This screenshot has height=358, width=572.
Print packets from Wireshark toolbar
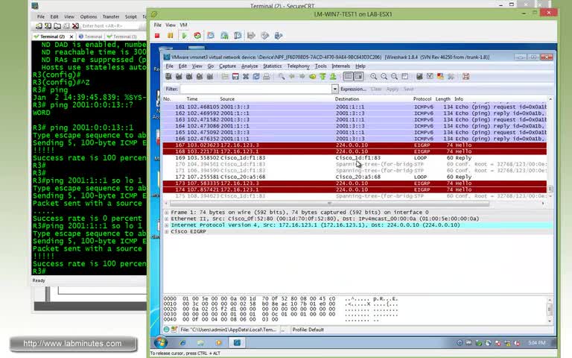pyautogui.click(x=267, y=76)
